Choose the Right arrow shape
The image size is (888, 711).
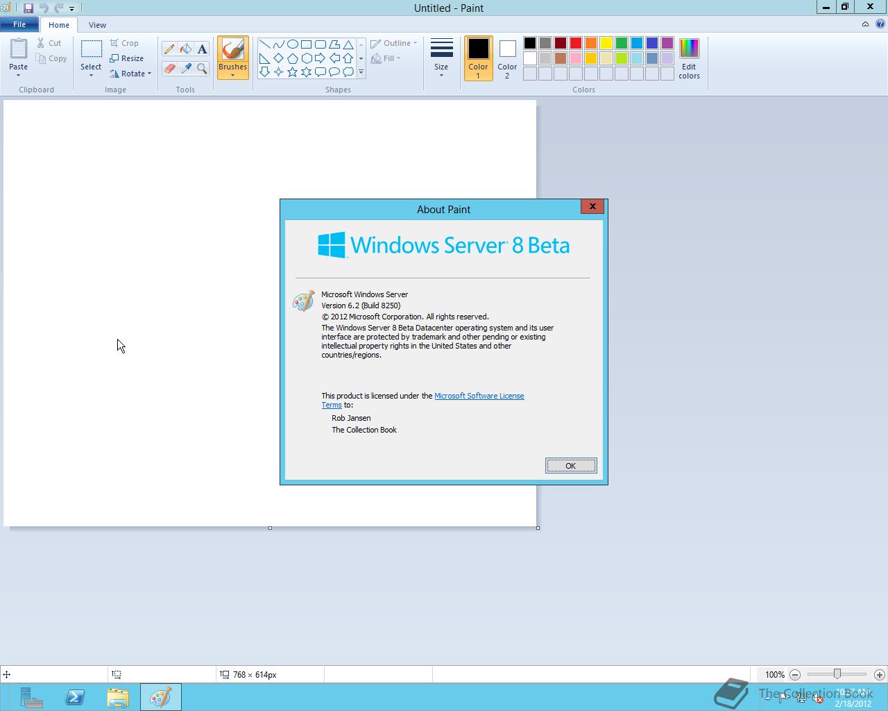point(320,58)
